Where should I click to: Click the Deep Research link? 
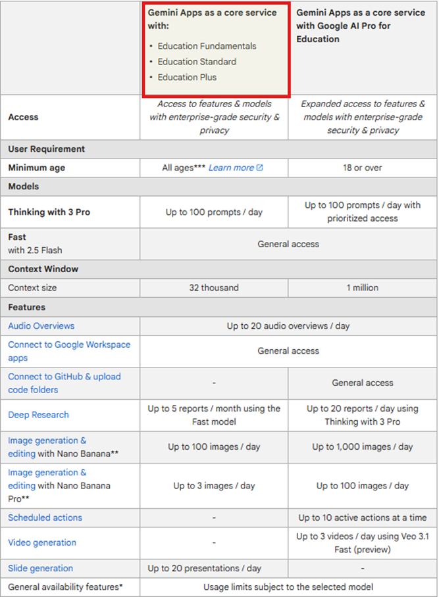click(38, 415)
